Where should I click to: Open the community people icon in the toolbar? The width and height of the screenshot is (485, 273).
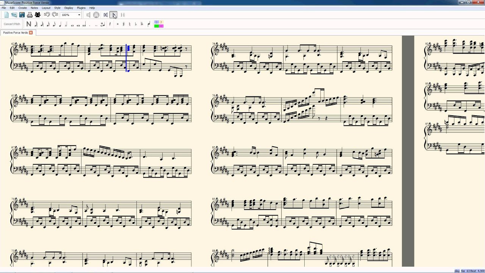pos(38,15)
